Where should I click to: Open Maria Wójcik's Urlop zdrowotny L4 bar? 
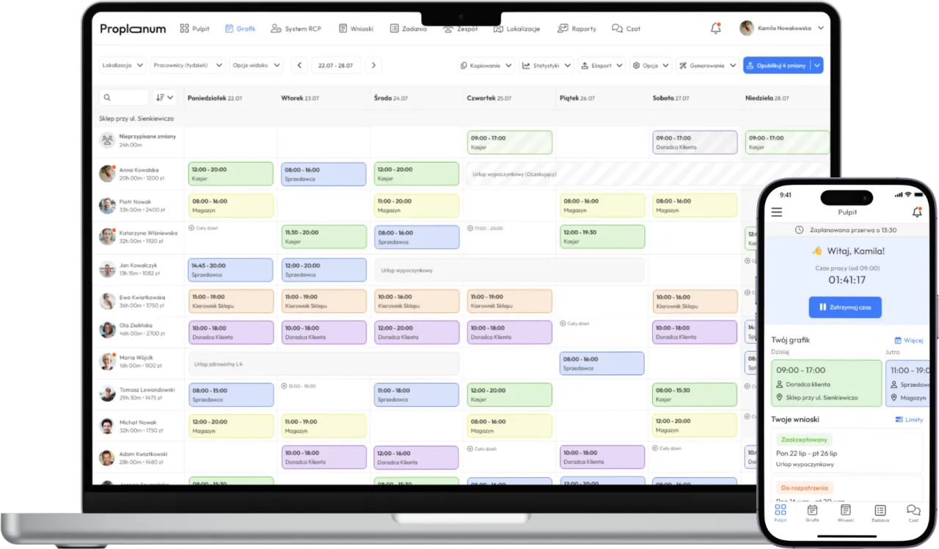tap(324, 364)
